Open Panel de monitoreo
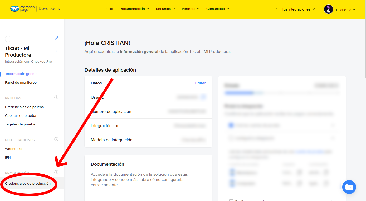The height and width of the screenshot is (201, 366). [x=21, y=83]
